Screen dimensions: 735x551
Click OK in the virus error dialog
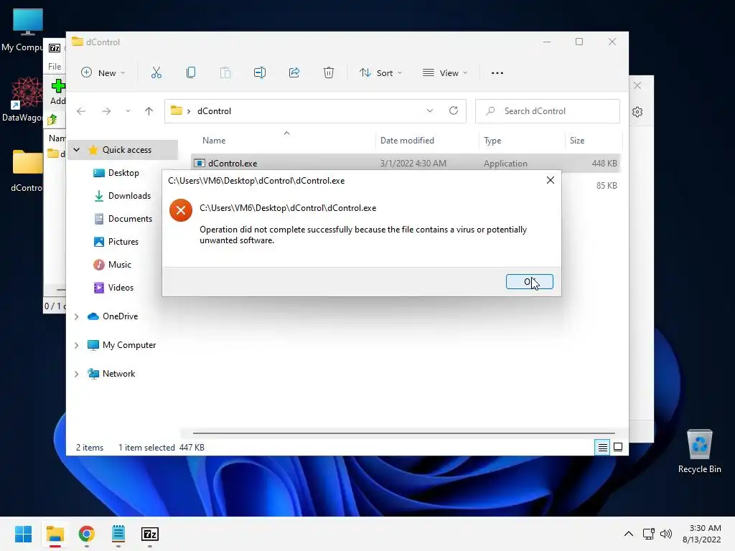[529, 281]
